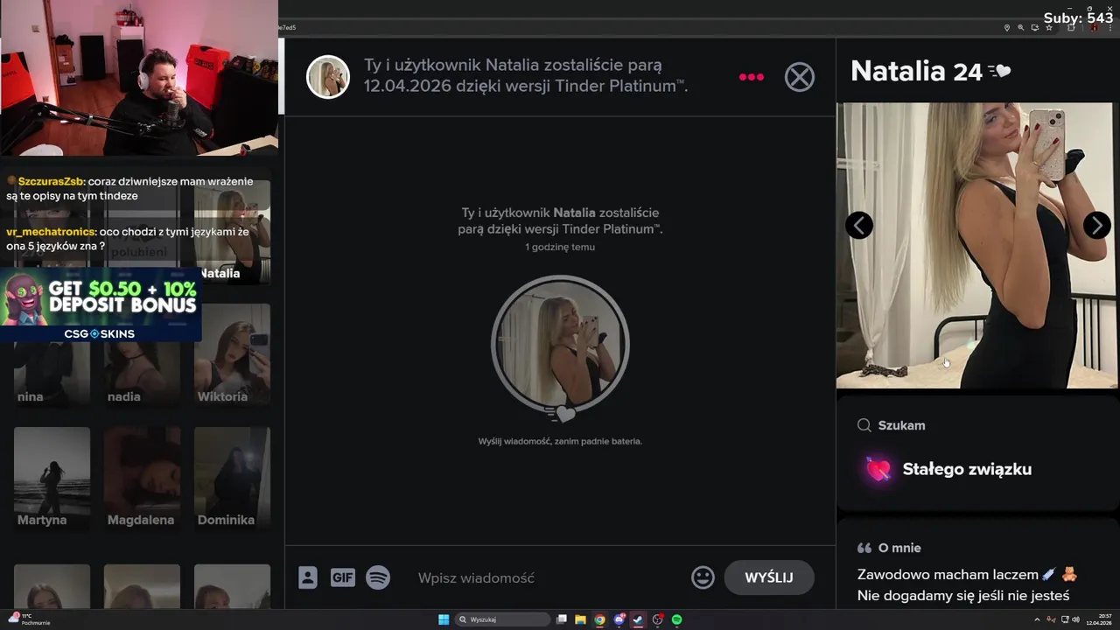Screen dimensions: 1120x630
Task: Expand the system tray hidden icons chevron
Action: pyautogui.click(x=1038, y=619)
